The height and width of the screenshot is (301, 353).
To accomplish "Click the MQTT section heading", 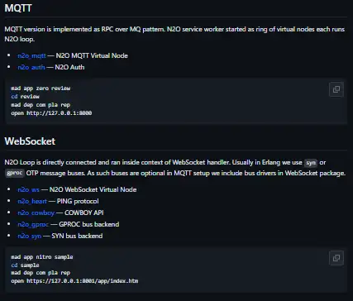I will point(18,8).
